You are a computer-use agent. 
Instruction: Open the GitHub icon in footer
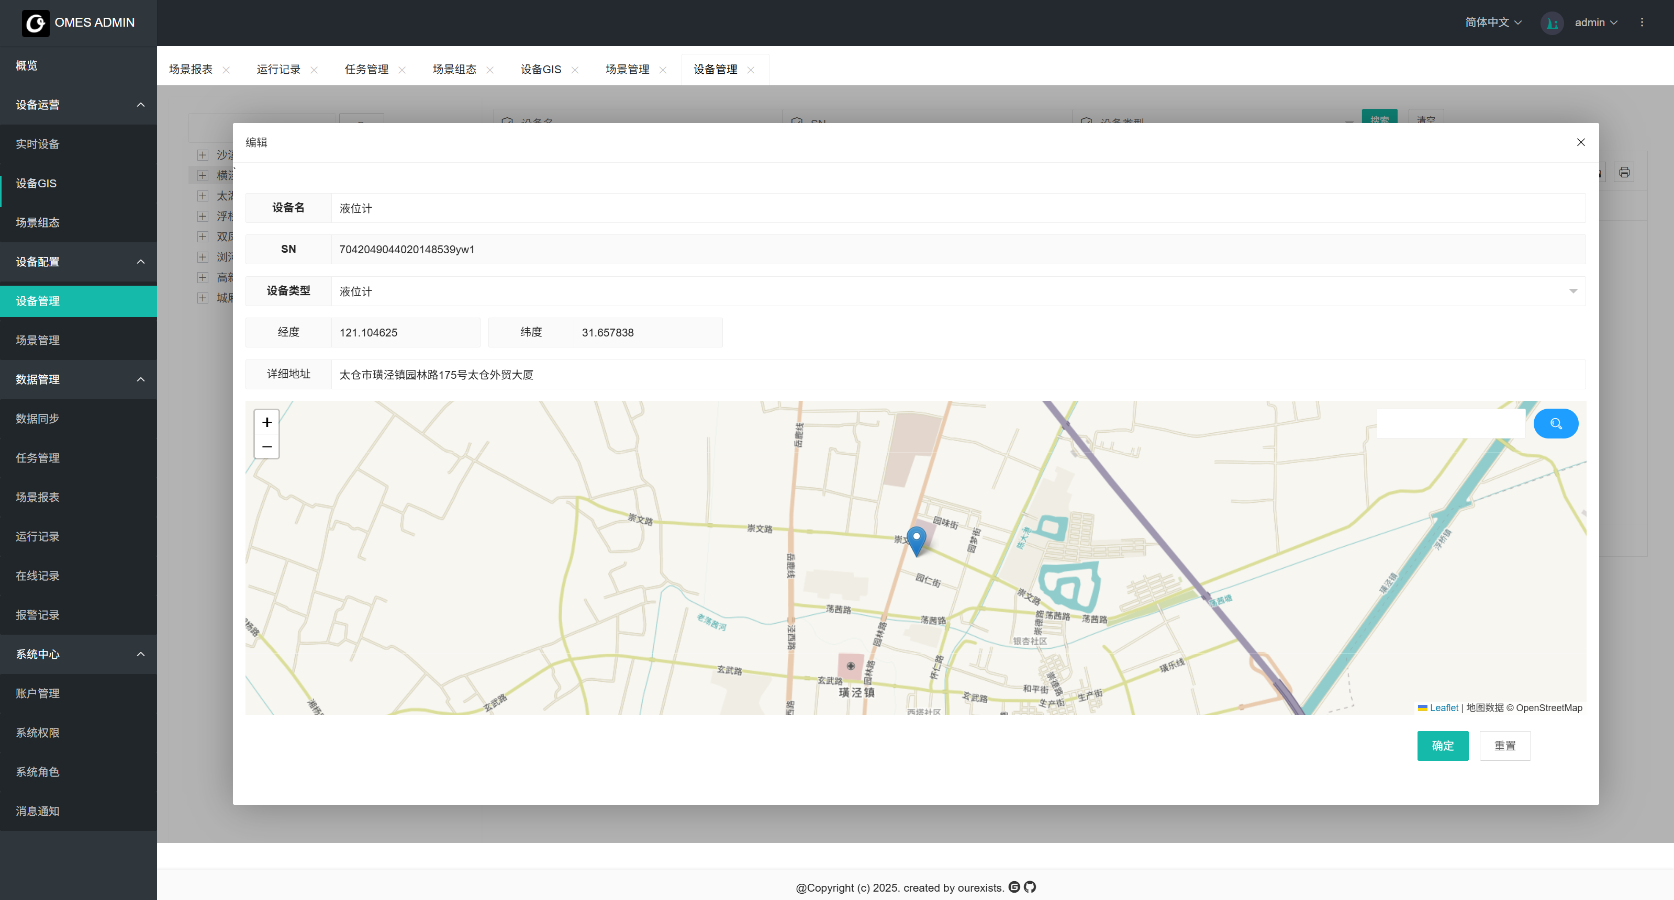[1030, 887]
